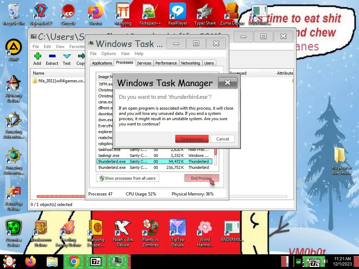
Task: Launch Atomica Deluxe desktop shortcut
Action: point(14,233)
